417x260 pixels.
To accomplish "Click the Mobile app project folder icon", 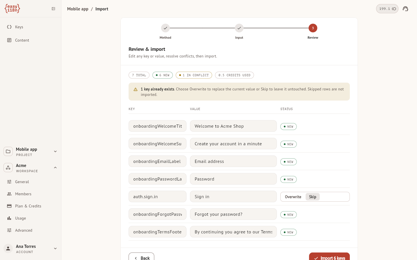I will click(x=8, y=151).
